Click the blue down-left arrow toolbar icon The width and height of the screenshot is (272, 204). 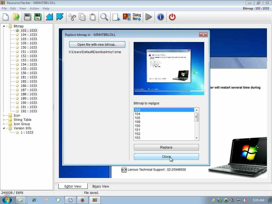point(49,17)
